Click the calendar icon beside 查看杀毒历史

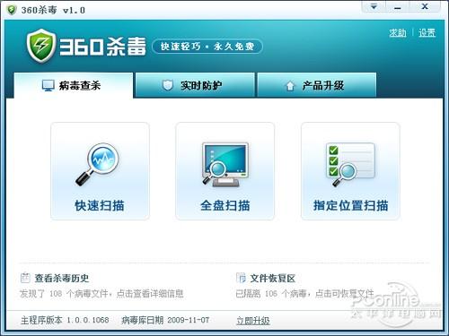pyautogui.click(x=25, y=278)
